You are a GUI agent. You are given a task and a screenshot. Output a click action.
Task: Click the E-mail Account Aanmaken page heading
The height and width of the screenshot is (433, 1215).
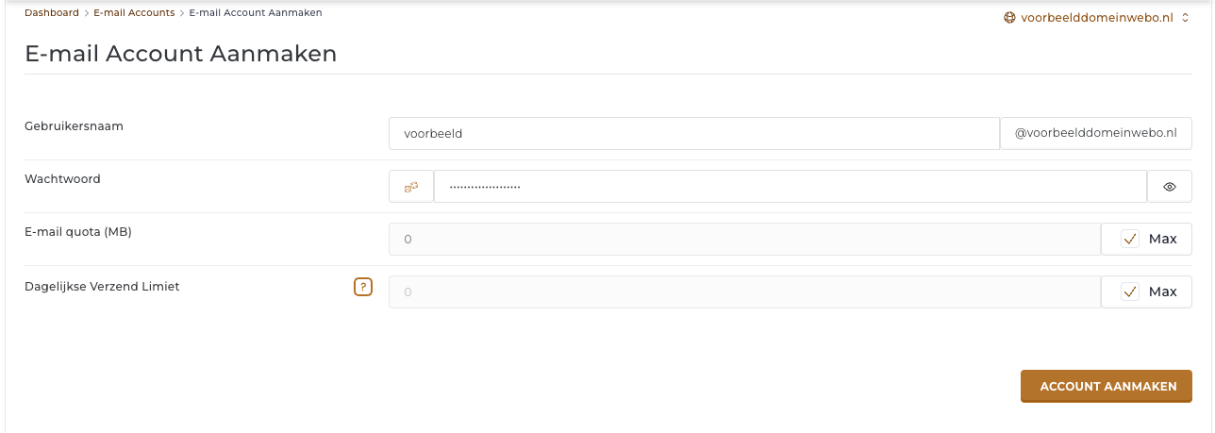180,54
